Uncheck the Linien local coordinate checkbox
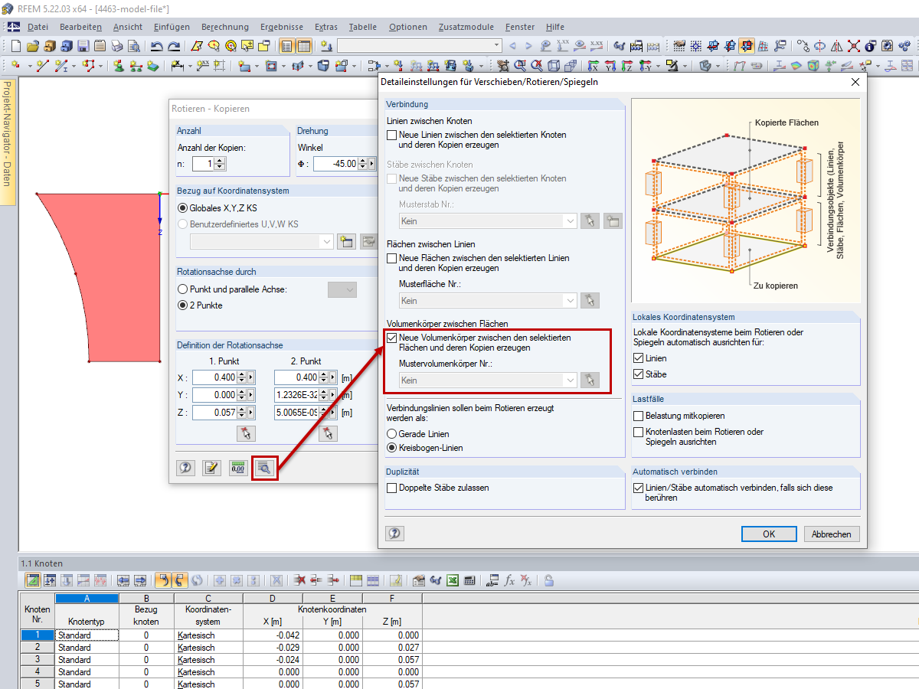Image resolution: width=919 pixels, height=689 pixels. tap(639, 358)
